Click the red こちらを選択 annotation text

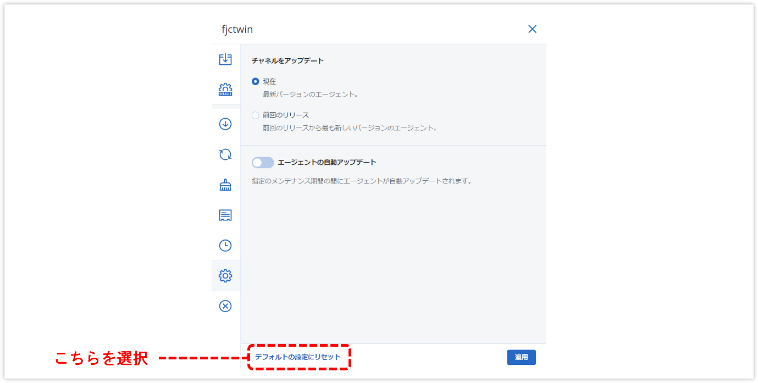click(101, 358)
